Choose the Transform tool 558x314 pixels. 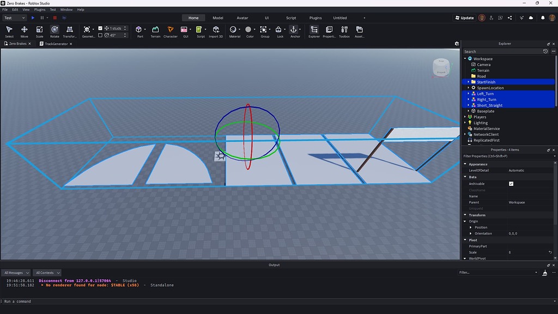pyautogui.click(x=70, y=31)
